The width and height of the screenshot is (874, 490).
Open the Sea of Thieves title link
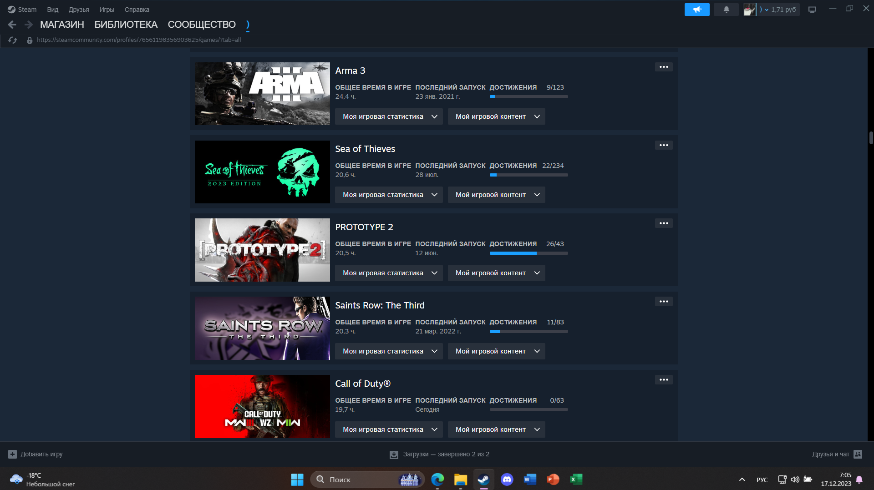pos(365,149)
